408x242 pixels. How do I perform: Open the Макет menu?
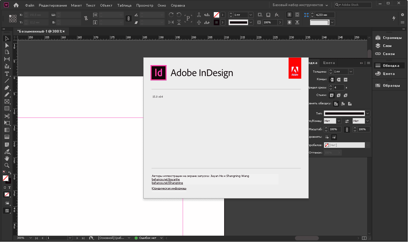77,5
